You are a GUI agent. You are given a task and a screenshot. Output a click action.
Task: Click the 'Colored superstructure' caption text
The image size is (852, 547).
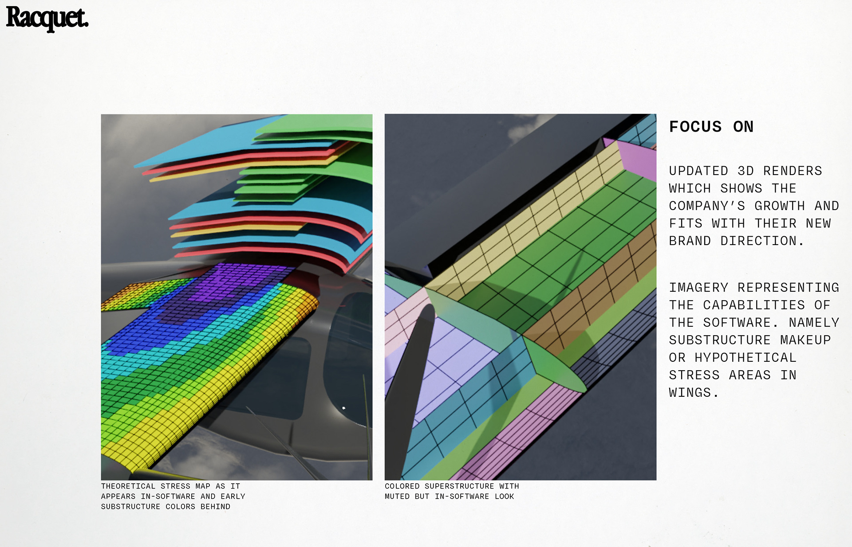click(x=451, y=491)
